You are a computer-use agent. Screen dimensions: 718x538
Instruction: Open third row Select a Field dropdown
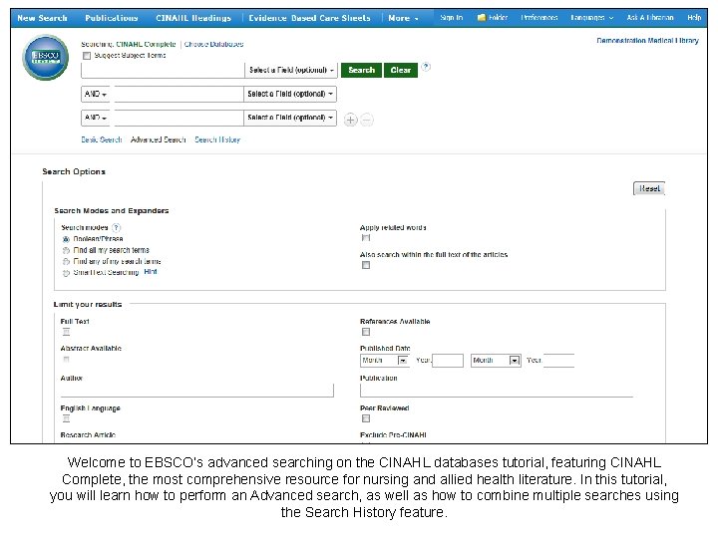pos(290,118)
